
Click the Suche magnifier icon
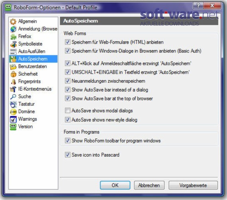pos(13,97)
